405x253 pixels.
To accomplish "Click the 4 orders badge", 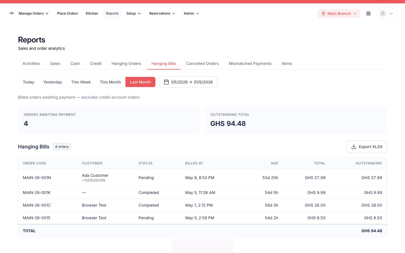I will point(62,147).
